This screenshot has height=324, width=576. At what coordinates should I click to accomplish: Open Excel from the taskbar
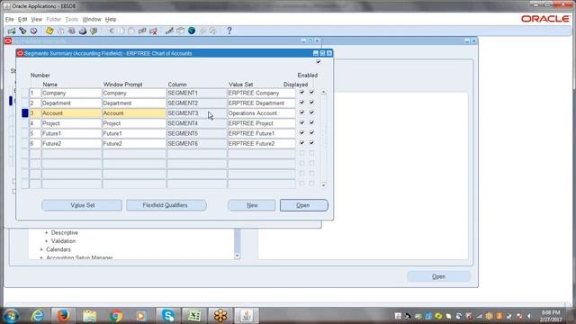[194, 316]
